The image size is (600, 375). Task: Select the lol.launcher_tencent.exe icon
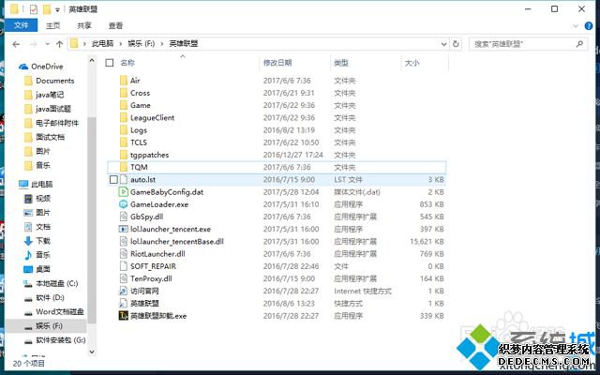tap(123, 229)
